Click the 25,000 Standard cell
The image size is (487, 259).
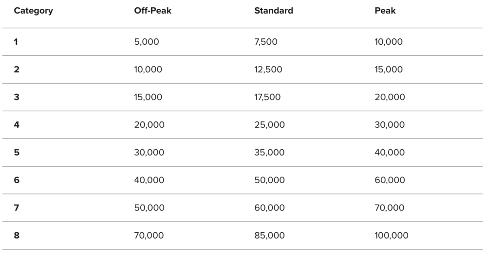pyautogui.click(x=269, y=125)
